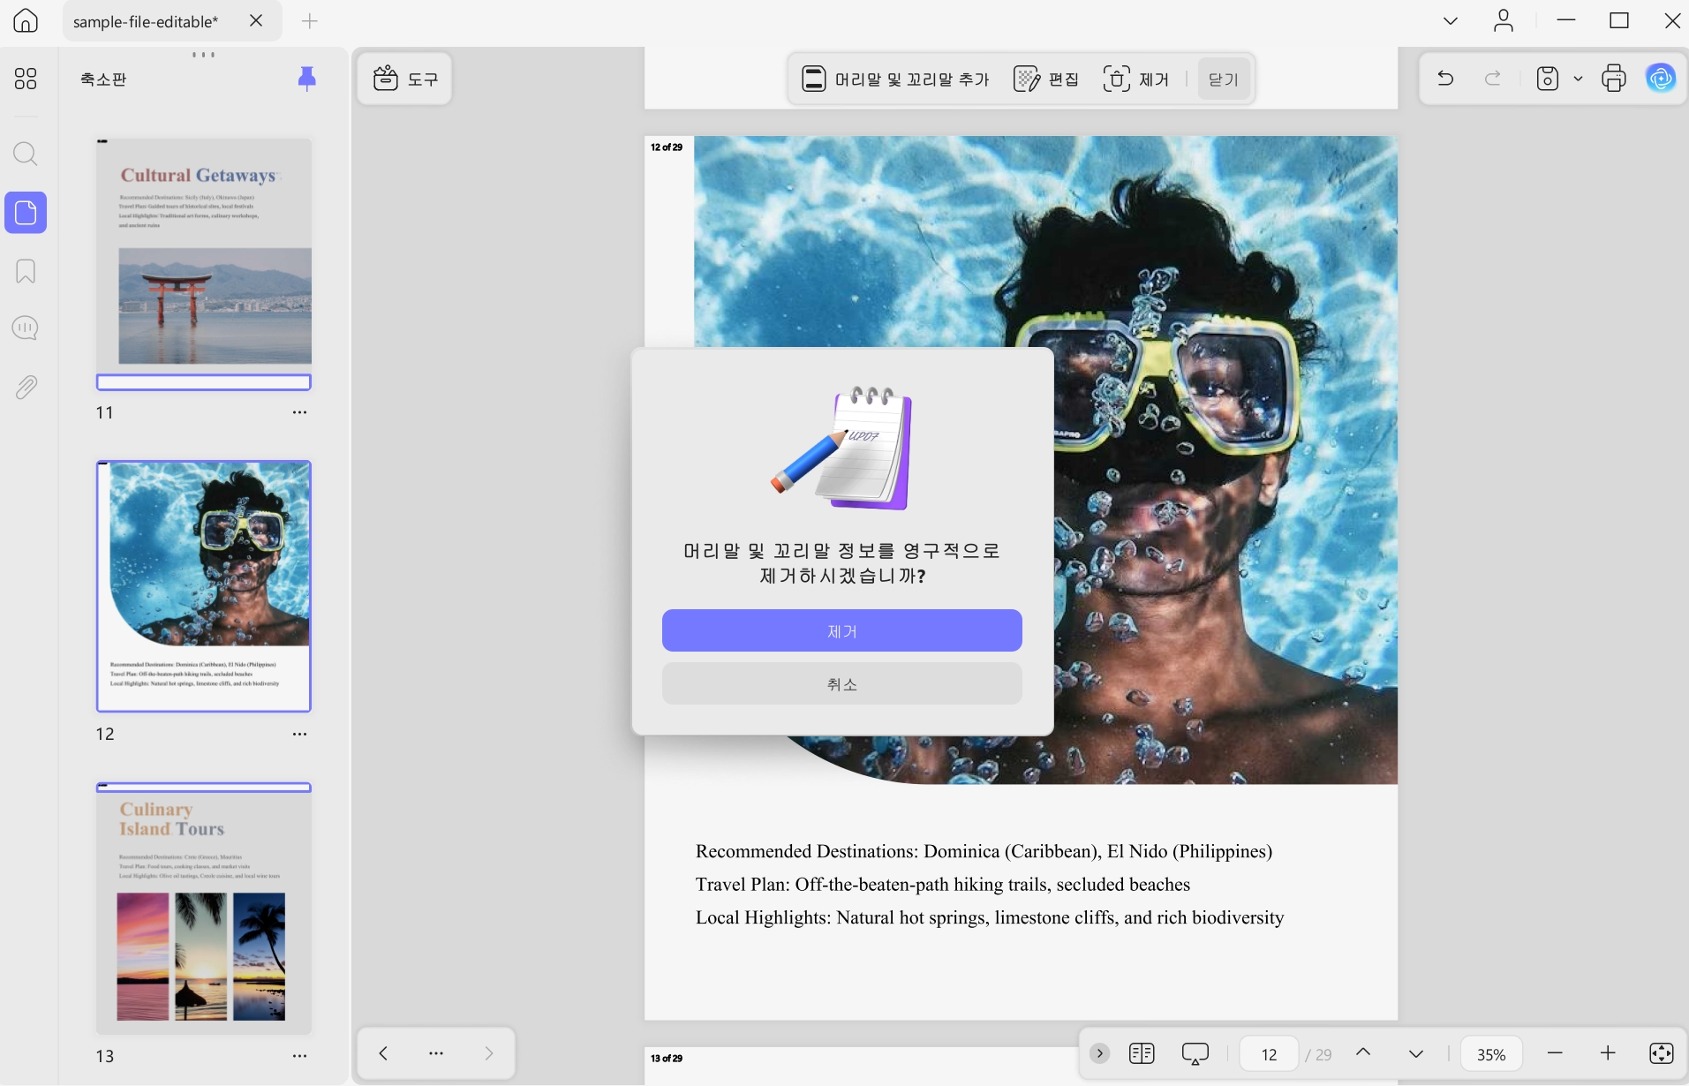The image size is (1689, 1086).
Task: Confirm removal with the 제거 button
Action: (841, 630)
